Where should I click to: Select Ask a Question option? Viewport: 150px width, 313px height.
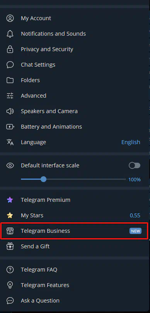coord(75,301)
